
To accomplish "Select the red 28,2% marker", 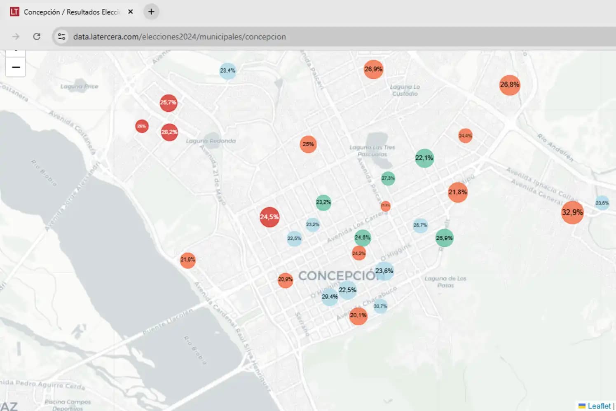I will 169,132.
